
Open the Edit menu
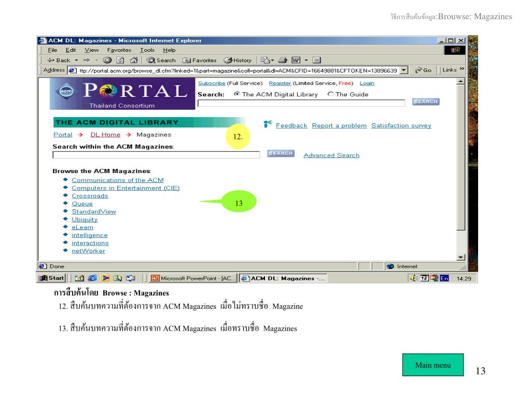(71, 50)
